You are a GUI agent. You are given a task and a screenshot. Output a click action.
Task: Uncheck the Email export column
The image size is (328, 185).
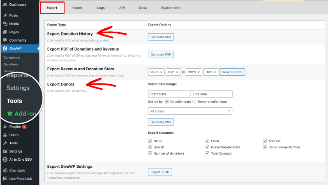[x=207, y=141]
